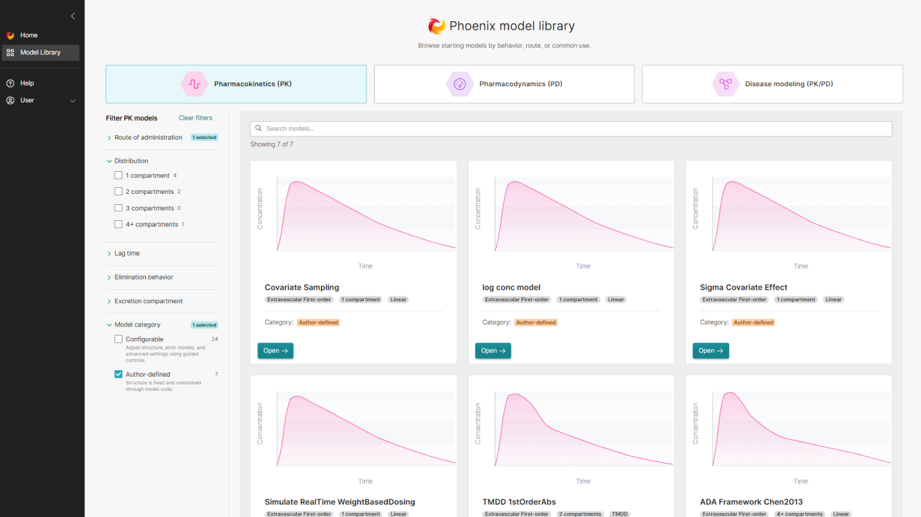Click the Model Library grid icon
Viewport: 921px width, 517px height.
click(x=10, y=53)
